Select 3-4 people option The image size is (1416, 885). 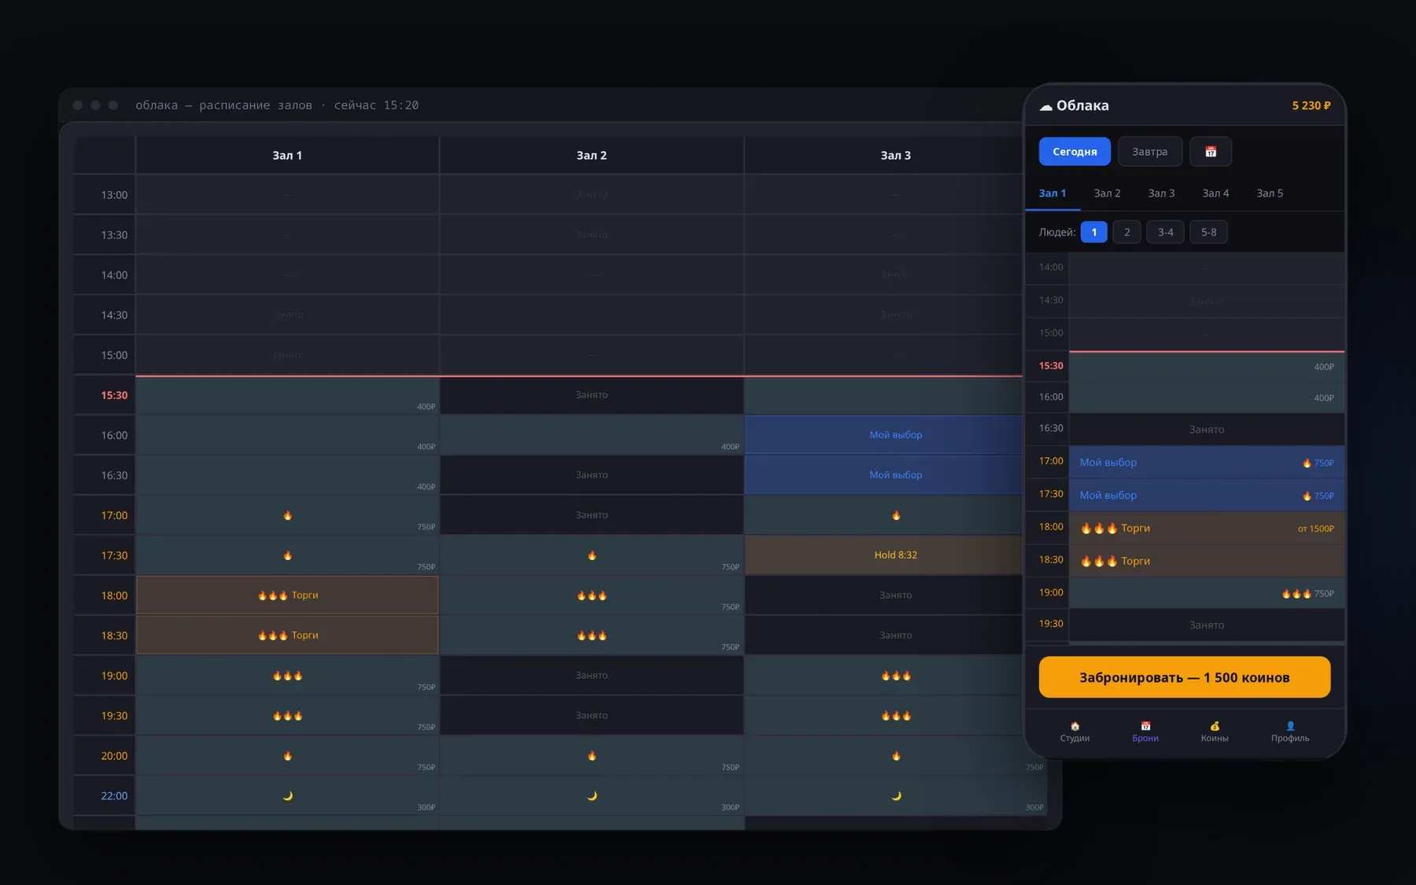(x=1165, y=232)
